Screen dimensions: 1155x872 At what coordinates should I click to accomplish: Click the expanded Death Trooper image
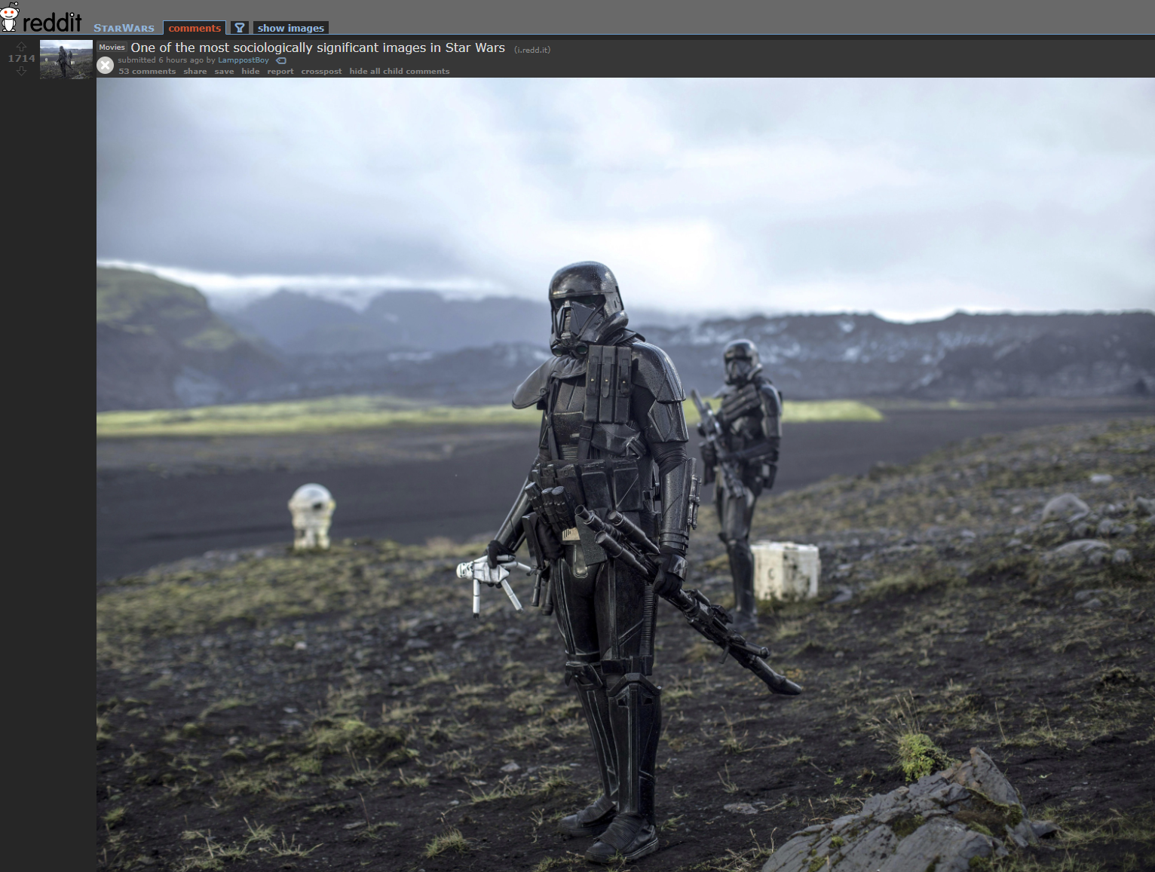[x=626, y=475]
